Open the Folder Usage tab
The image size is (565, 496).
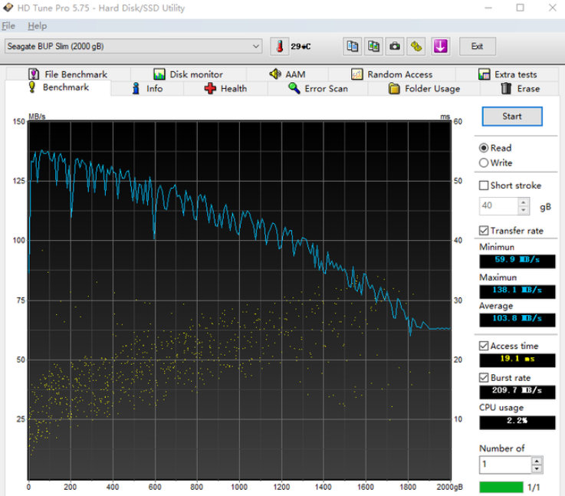(x=424, y=89)
